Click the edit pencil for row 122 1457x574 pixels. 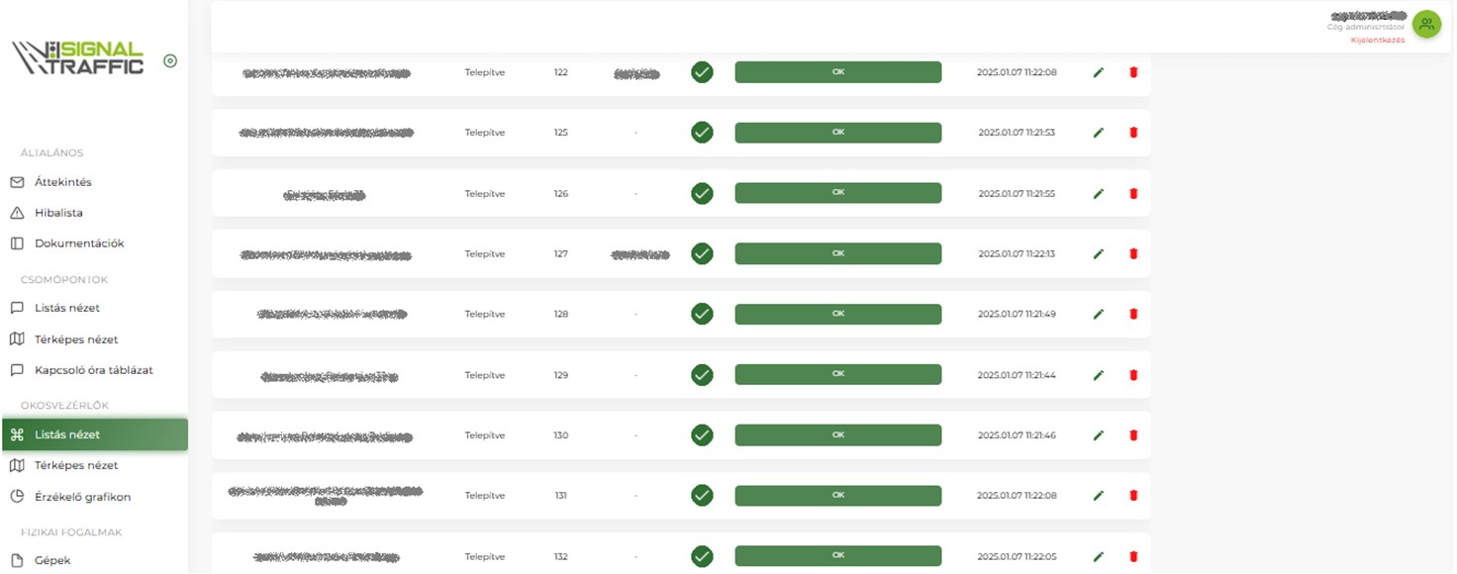coord(1098,72)
